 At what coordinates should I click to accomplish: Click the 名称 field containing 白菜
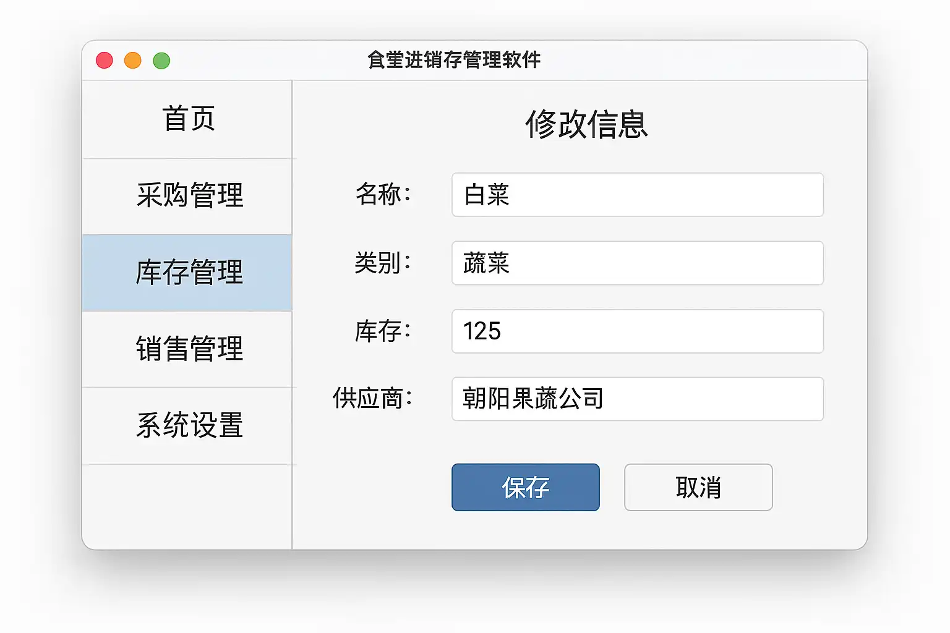coord(637,195)
